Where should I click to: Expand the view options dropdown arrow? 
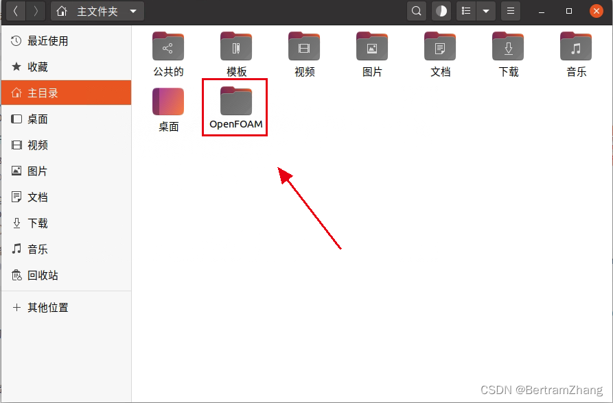point(486,11)
